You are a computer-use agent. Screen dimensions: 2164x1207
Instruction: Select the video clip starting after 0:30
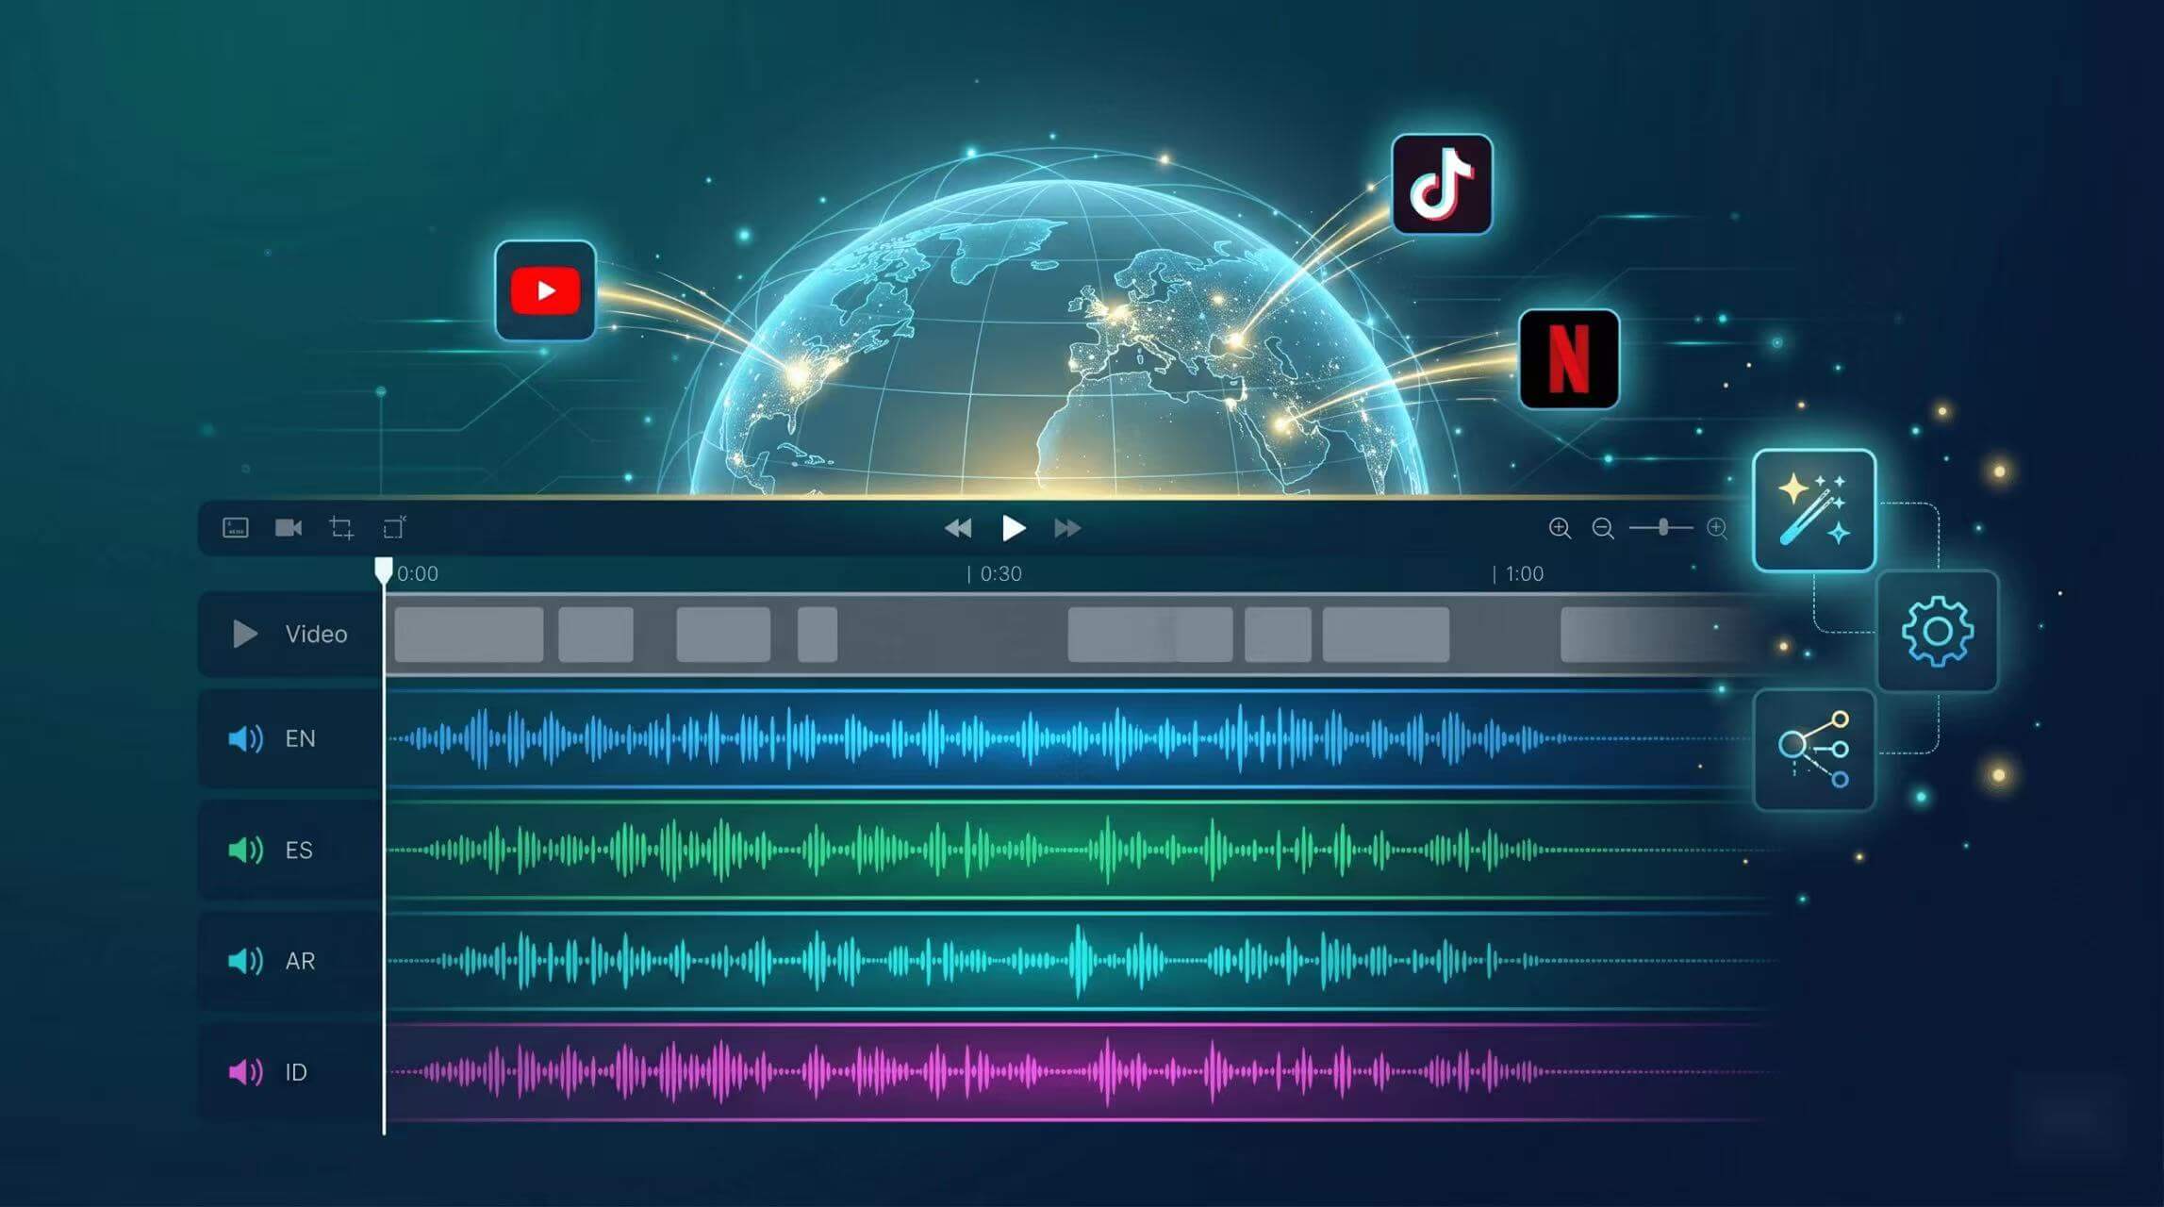click(1149, 635)
